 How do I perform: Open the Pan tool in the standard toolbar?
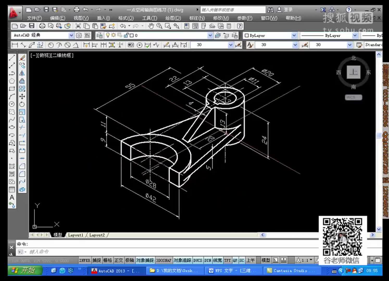click(x=150, y=25)
